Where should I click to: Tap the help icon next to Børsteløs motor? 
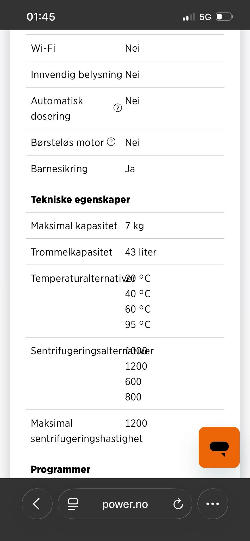click(x=111, y=142)
